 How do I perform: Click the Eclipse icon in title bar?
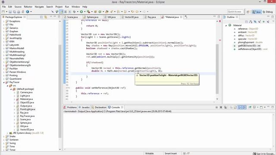click(x=3, y=2)
